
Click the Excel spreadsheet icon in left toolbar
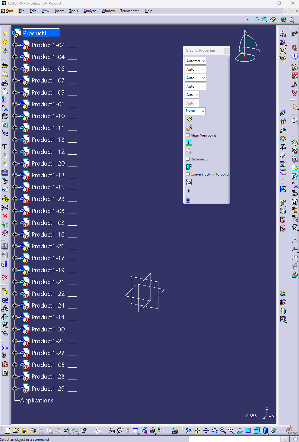tap(5, 246)
